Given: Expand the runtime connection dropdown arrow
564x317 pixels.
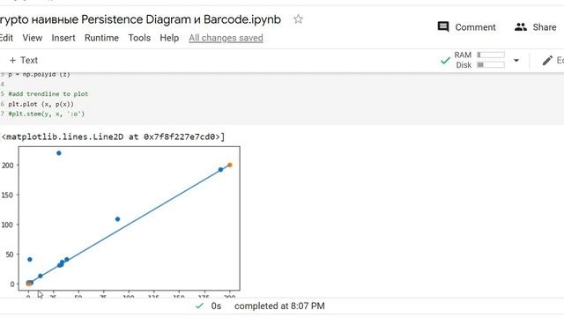Looking at the screenshot, I should (516, 61).
